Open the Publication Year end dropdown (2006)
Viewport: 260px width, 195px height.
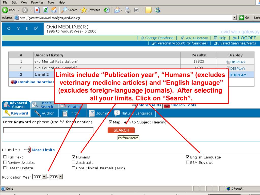pyautogui.click(x=61, y=177)
